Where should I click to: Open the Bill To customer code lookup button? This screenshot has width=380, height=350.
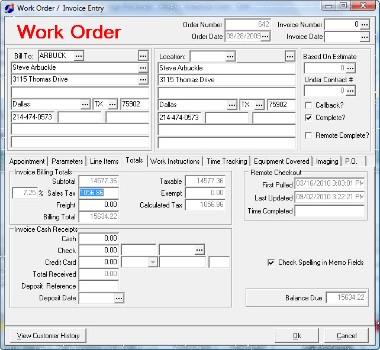click(x=79, y=56)
